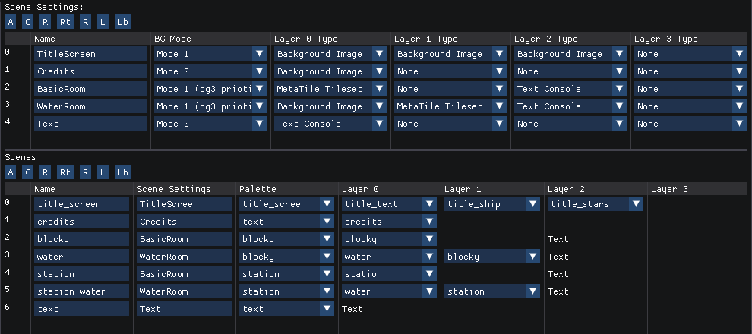The height and width of the screenshot is (334, 752).
Task: Edit TitleScreen name field in Scene Settings
Action: point(90,54)
